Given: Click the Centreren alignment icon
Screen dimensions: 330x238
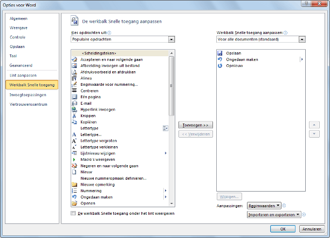Looking at the screenshot, I should [75, 91].
